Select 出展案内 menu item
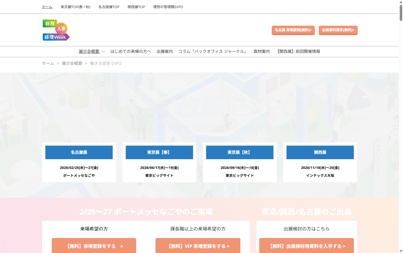 point(165,51)
